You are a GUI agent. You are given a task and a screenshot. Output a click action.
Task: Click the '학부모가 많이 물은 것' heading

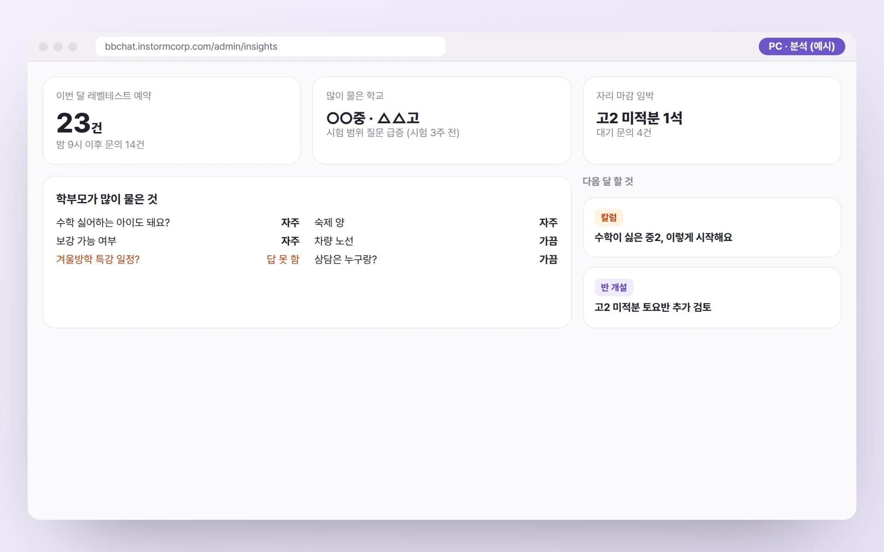coord(107,199)
